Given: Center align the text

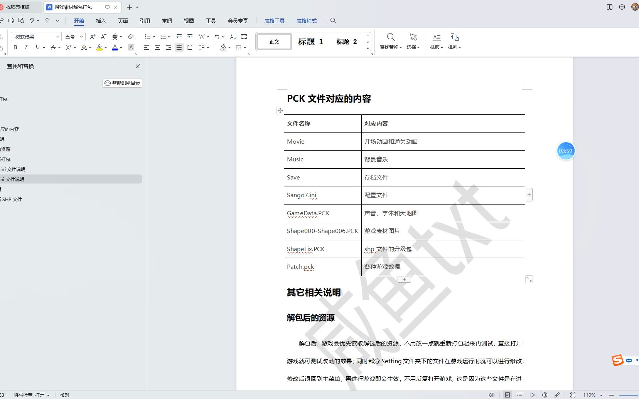Looking at the screenshot, I should [157, 47].
